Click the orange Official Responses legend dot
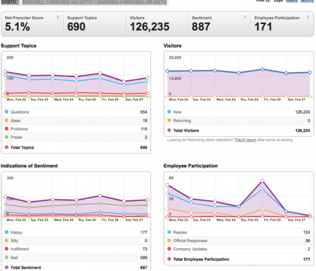 pyautogui.click(x=169, y=241)
